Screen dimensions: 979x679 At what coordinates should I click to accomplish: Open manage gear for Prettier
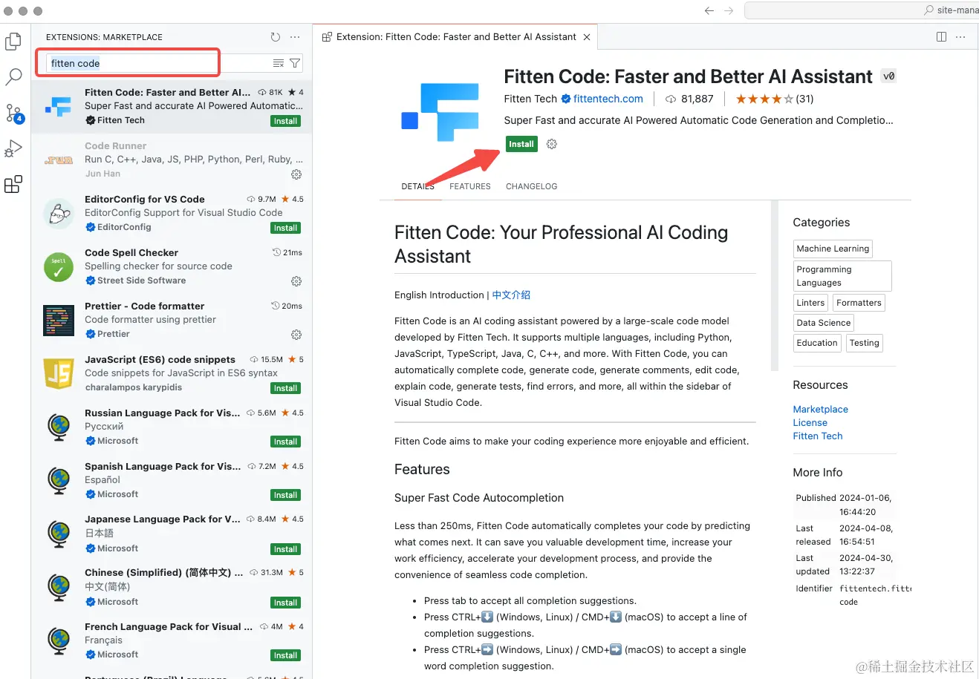[x=296, y=335]
